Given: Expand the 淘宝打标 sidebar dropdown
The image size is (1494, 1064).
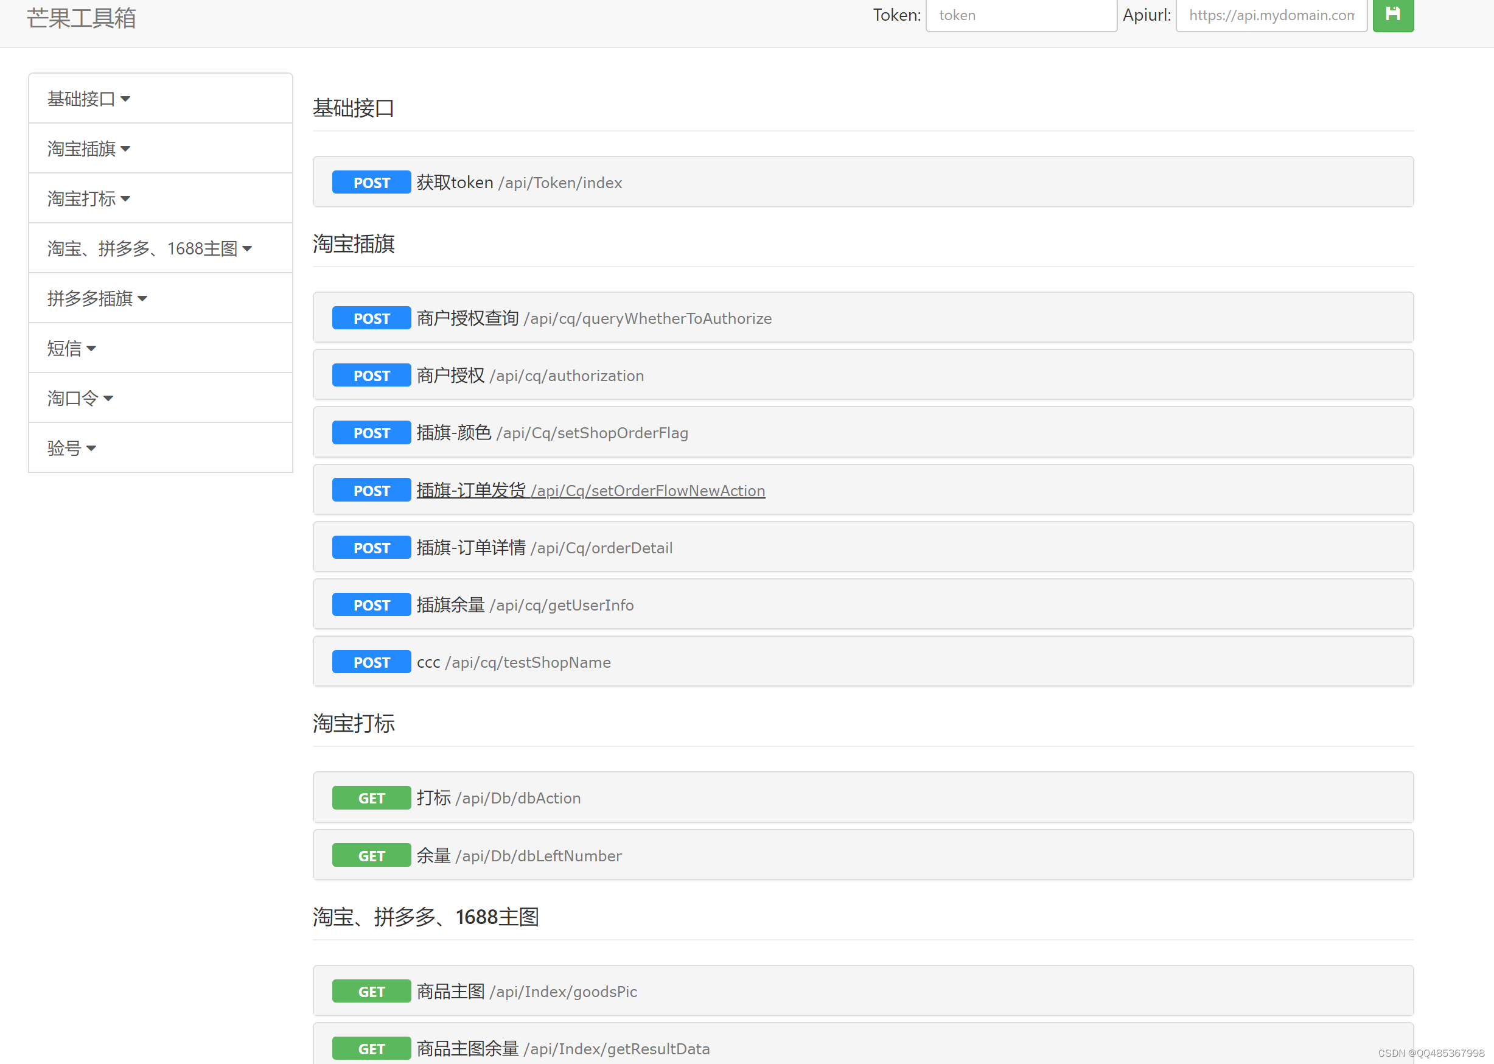Looking at the screenshot, I should point(89,198).
